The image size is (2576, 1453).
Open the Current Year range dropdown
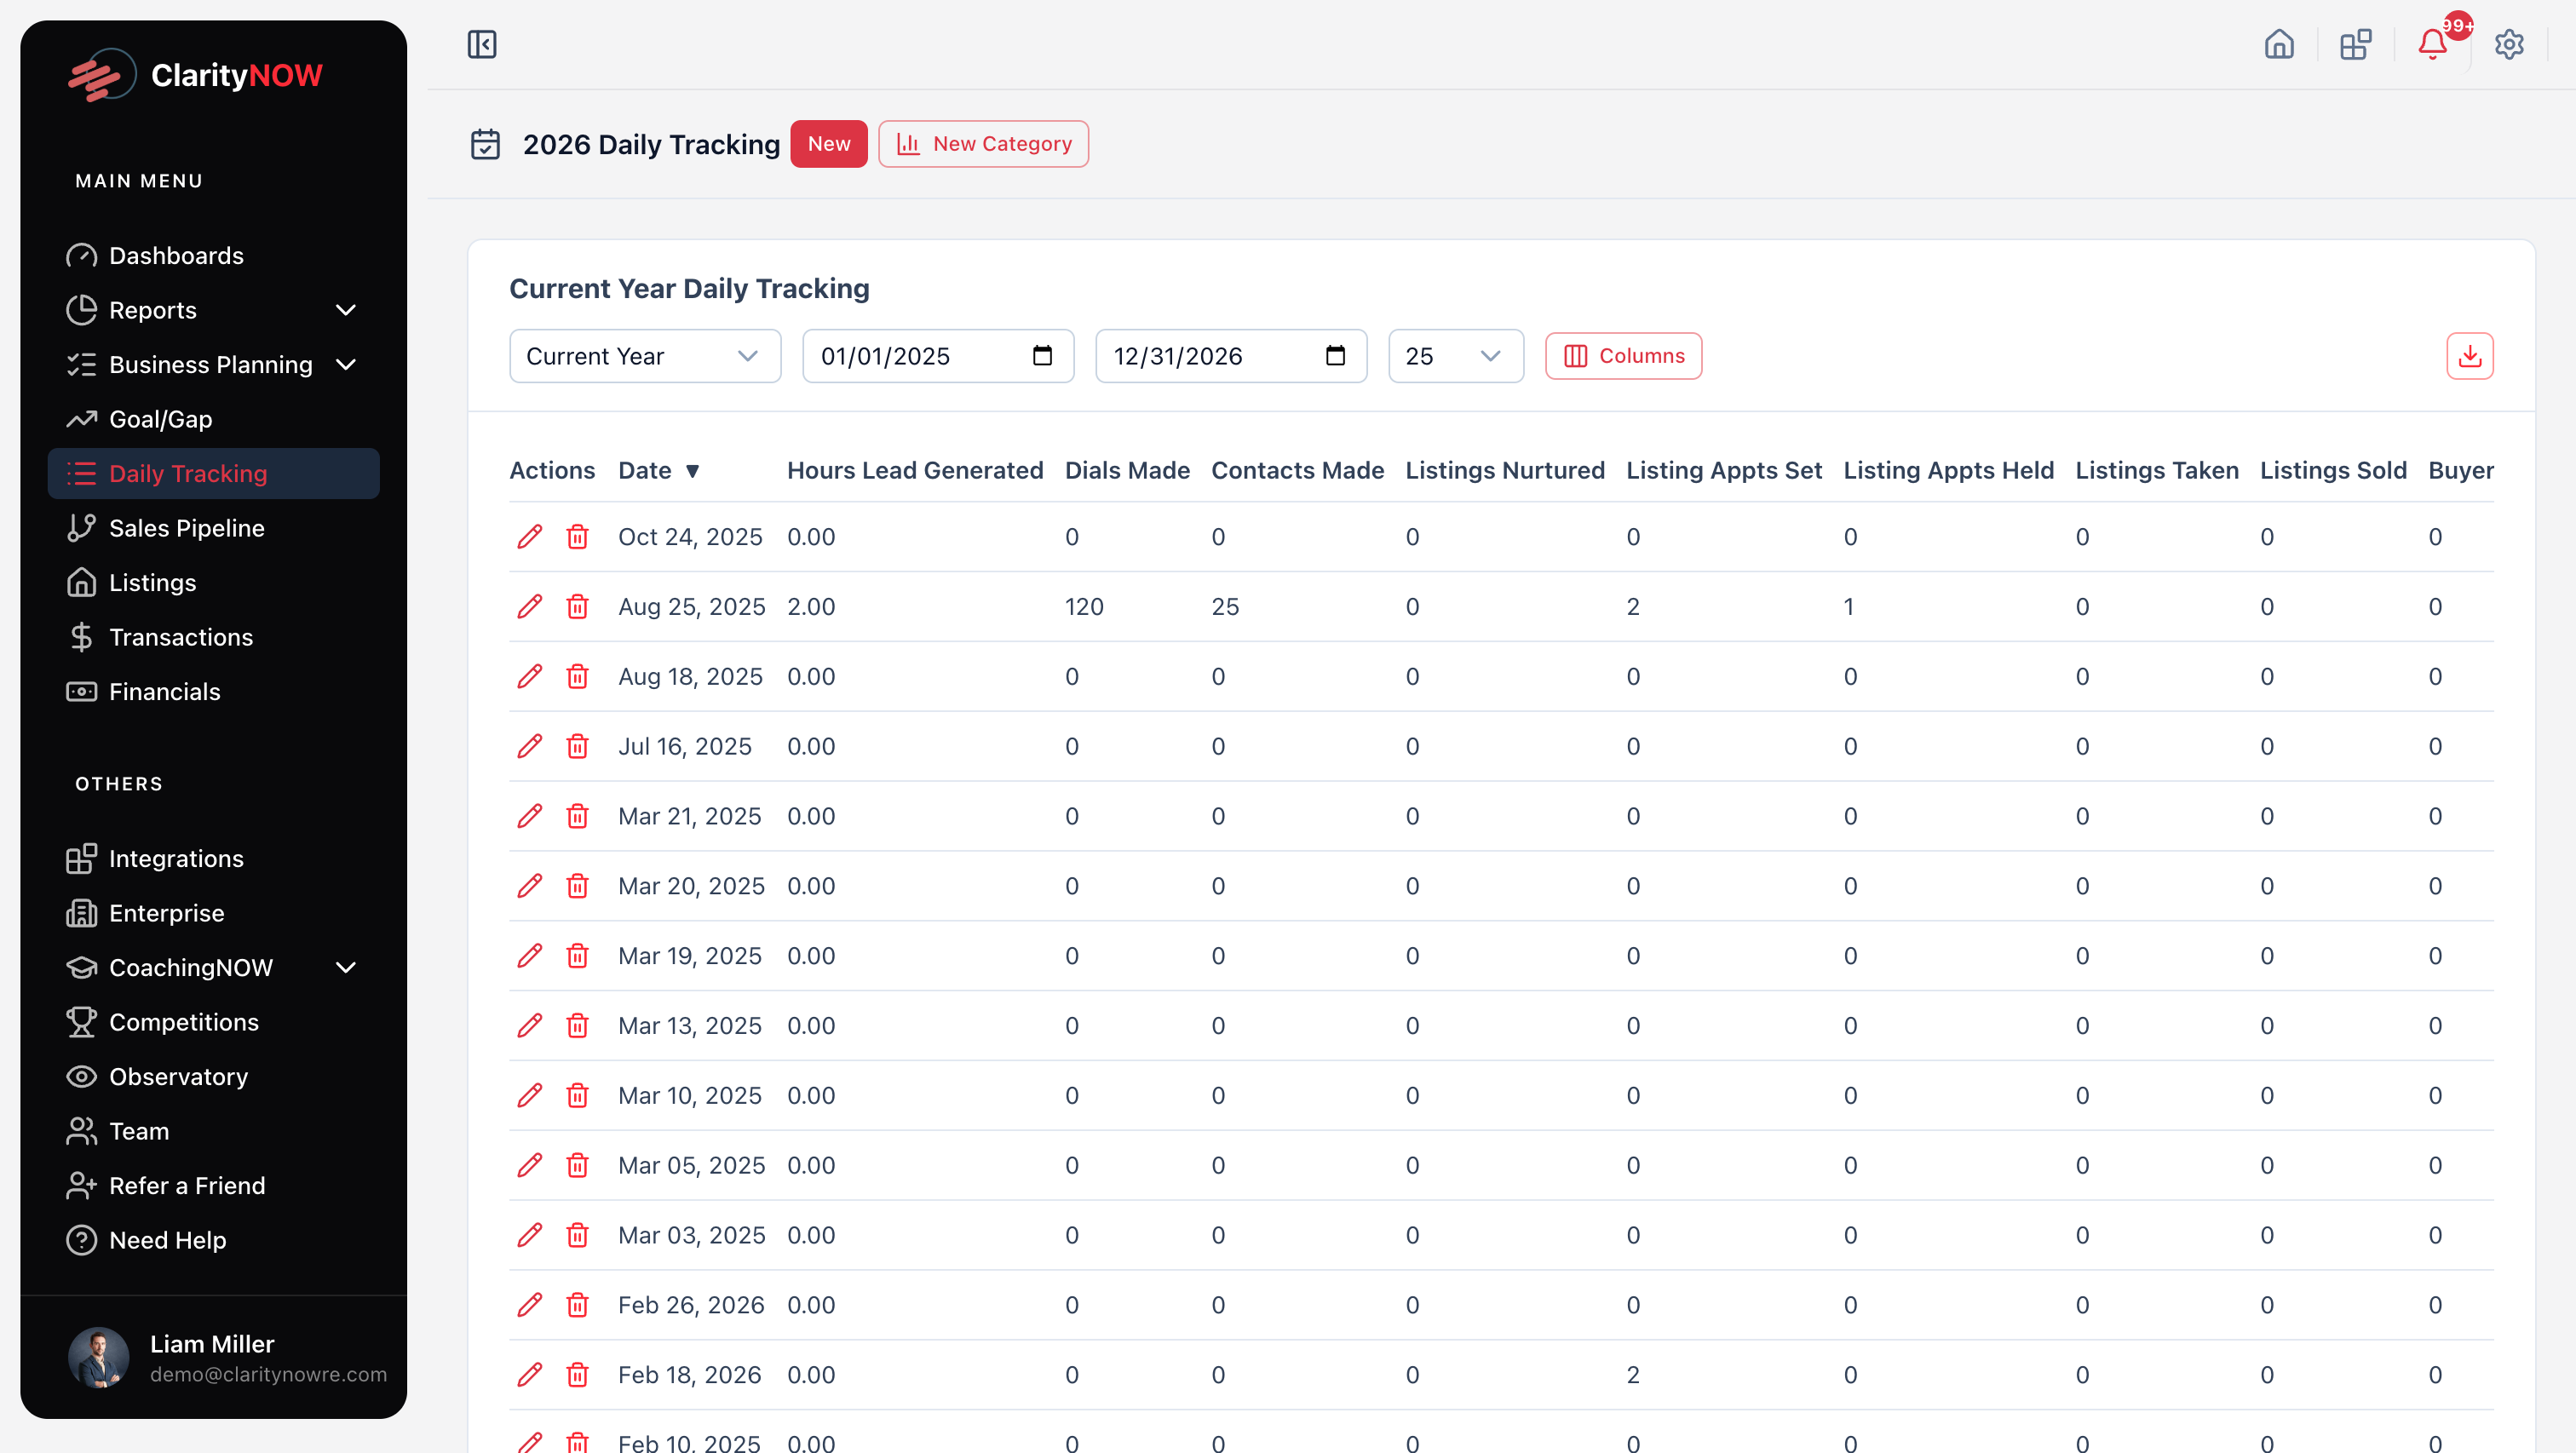(x=644, y=356)
